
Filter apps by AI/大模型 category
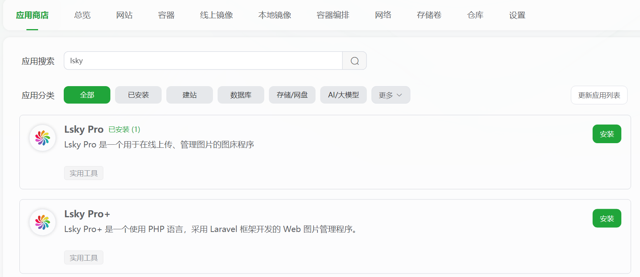click(x=344, y=95)
